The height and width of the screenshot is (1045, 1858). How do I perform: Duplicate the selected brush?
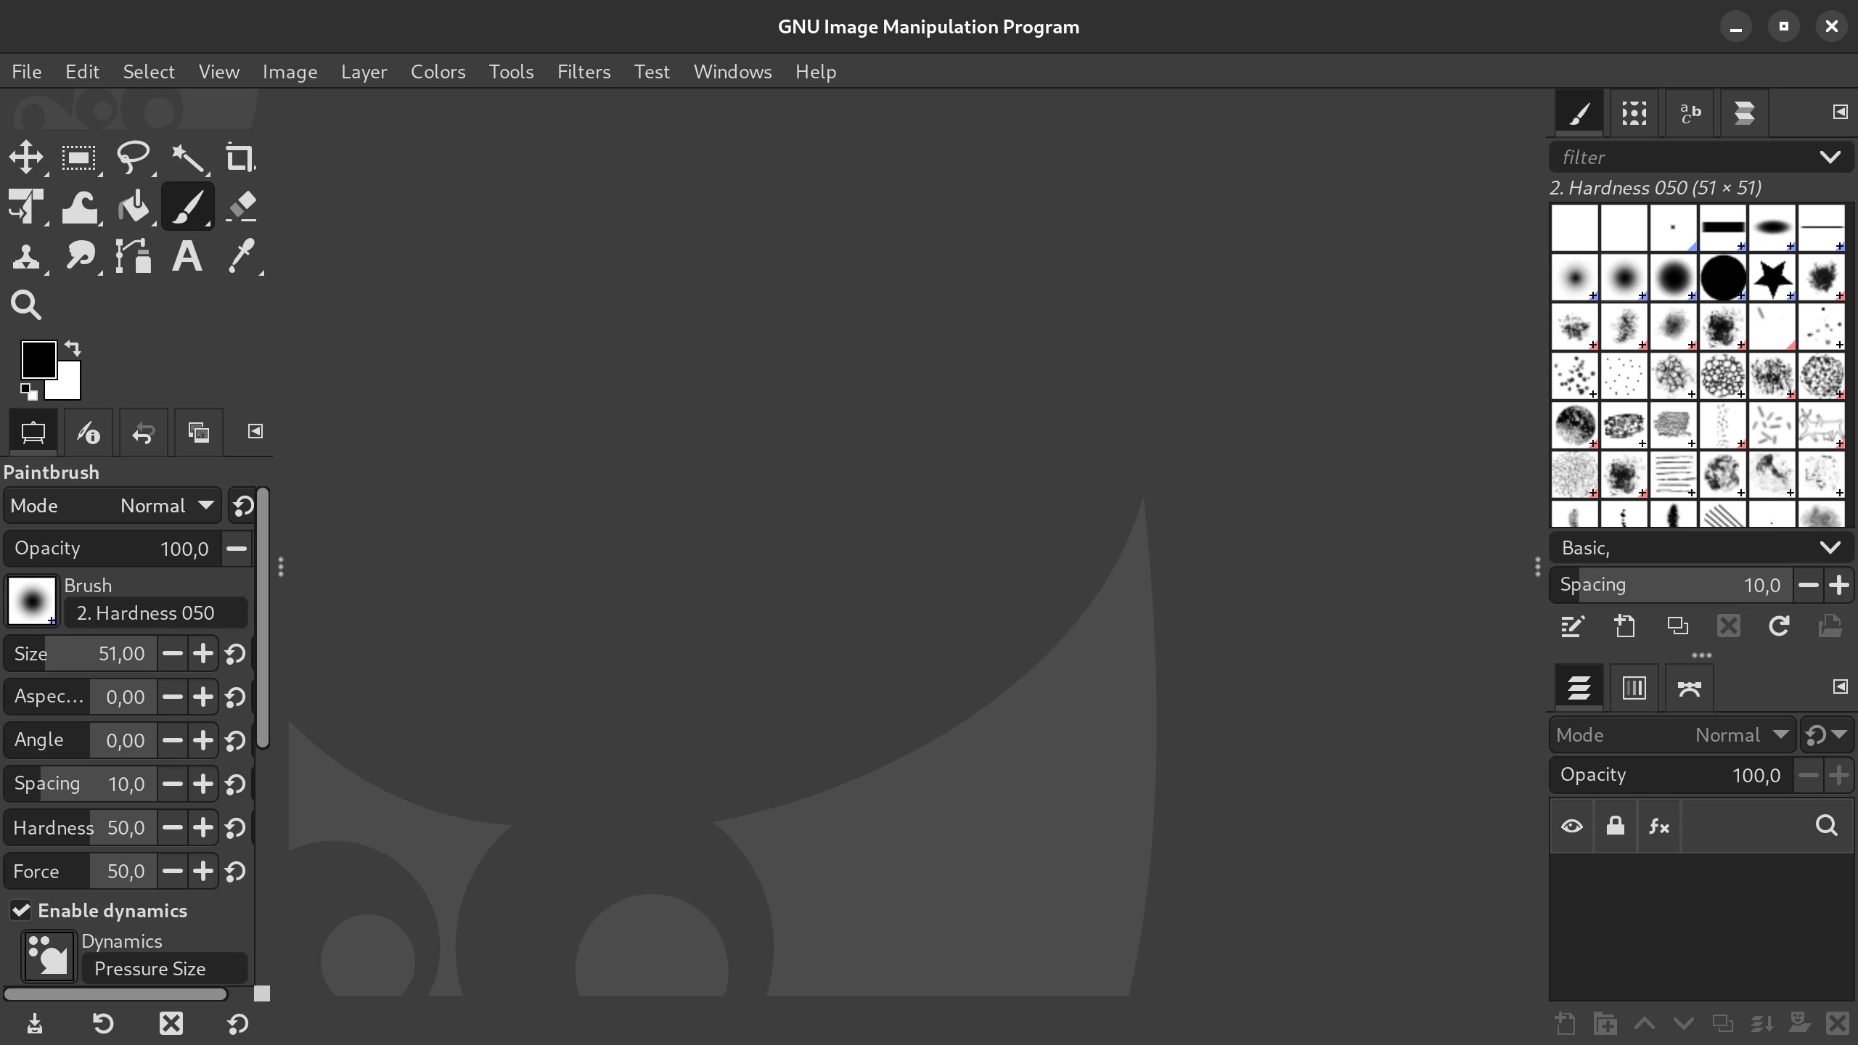point(1677,626)
